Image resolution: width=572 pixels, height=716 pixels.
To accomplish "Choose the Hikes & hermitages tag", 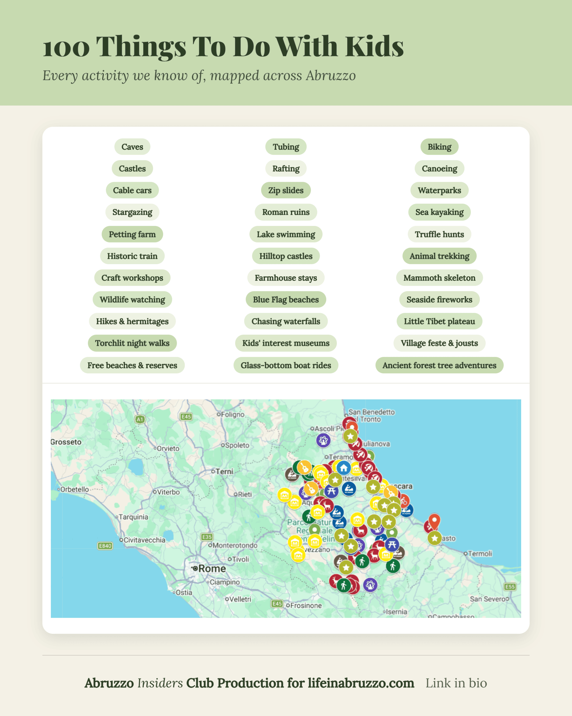I will (x=132, y=321).
